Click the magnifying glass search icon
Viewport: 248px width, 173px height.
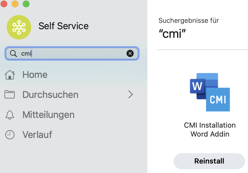(13, 53)
